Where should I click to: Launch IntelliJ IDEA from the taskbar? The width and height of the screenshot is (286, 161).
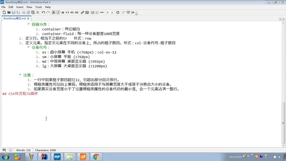(44, 157)
